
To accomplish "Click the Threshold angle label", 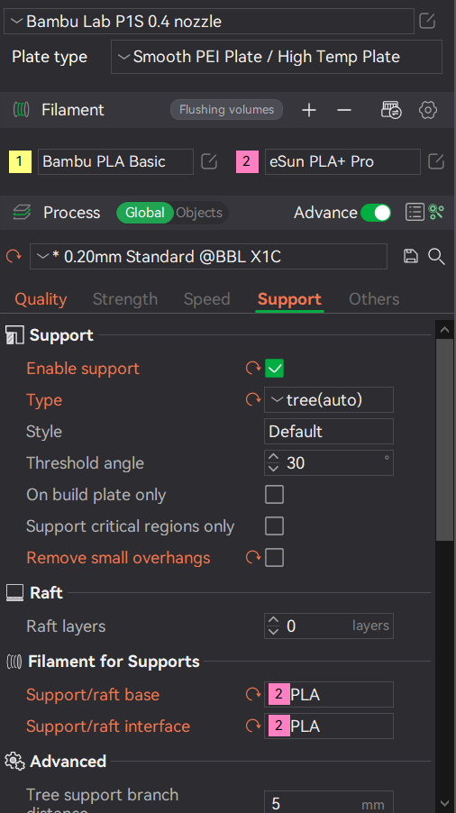I will pyautogui.click(x=85, y=463).
